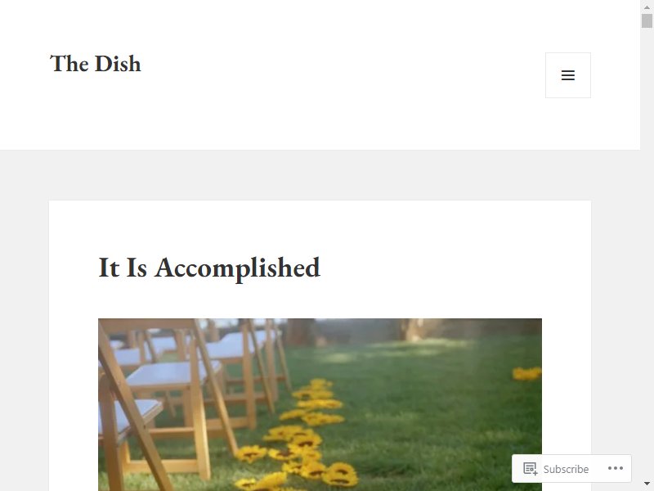Go to The Dish homepage title
Viewport: 654px width, 491px height.
pos(95,64)
